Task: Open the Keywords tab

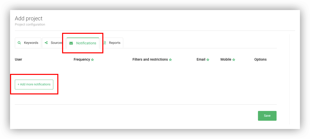Action: 28,43
